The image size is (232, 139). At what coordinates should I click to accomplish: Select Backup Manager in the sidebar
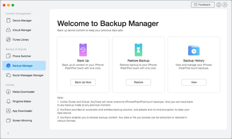[24, 66]
